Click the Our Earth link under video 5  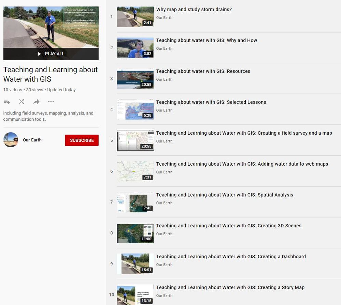click(164, 141)
